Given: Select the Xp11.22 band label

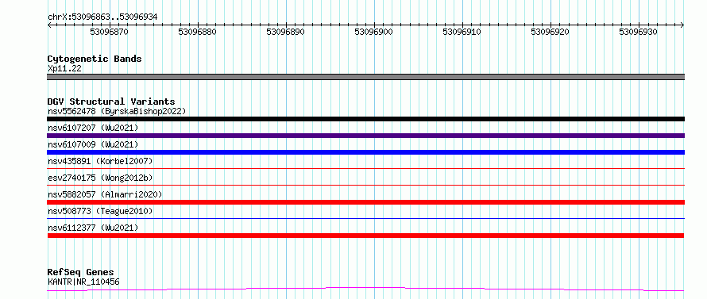Looking at the screenshot, I should (x=64, y=68).
